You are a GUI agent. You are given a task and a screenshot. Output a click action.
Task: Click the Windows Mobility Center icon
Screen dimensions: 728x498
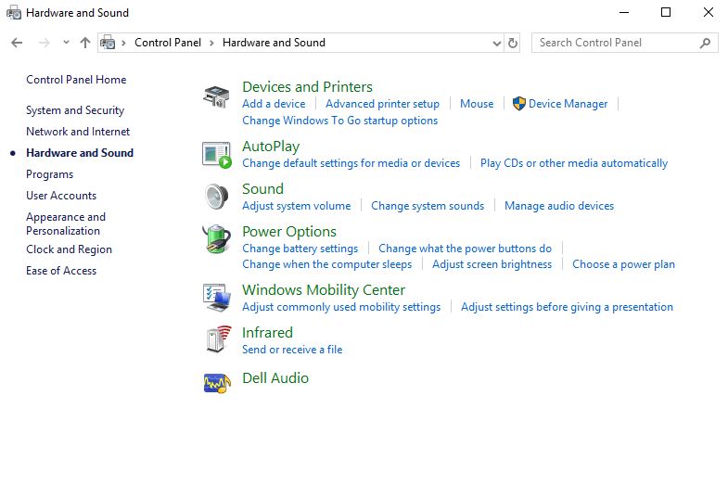[216, 298]
